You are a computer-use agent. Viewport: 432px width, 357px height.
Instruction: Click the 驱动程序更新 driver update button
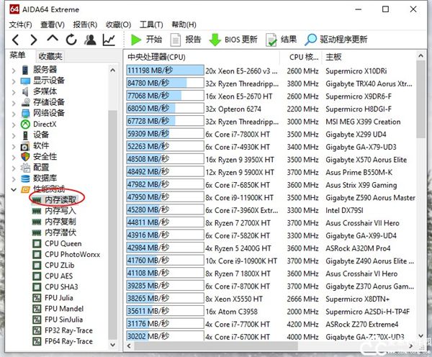coord(336,40)
